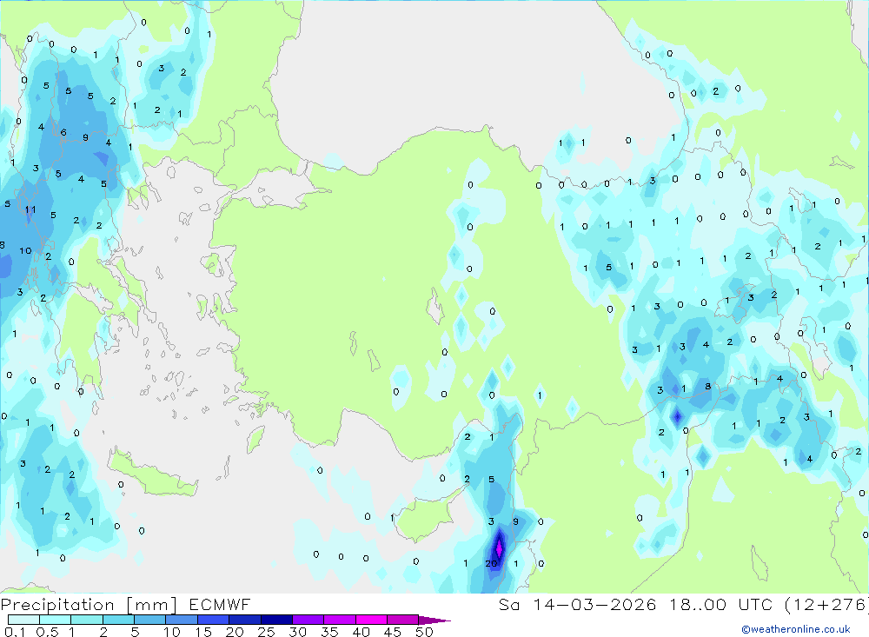Click the '0.5' legend value label
869x637 pixels.
tap(47, 632)
